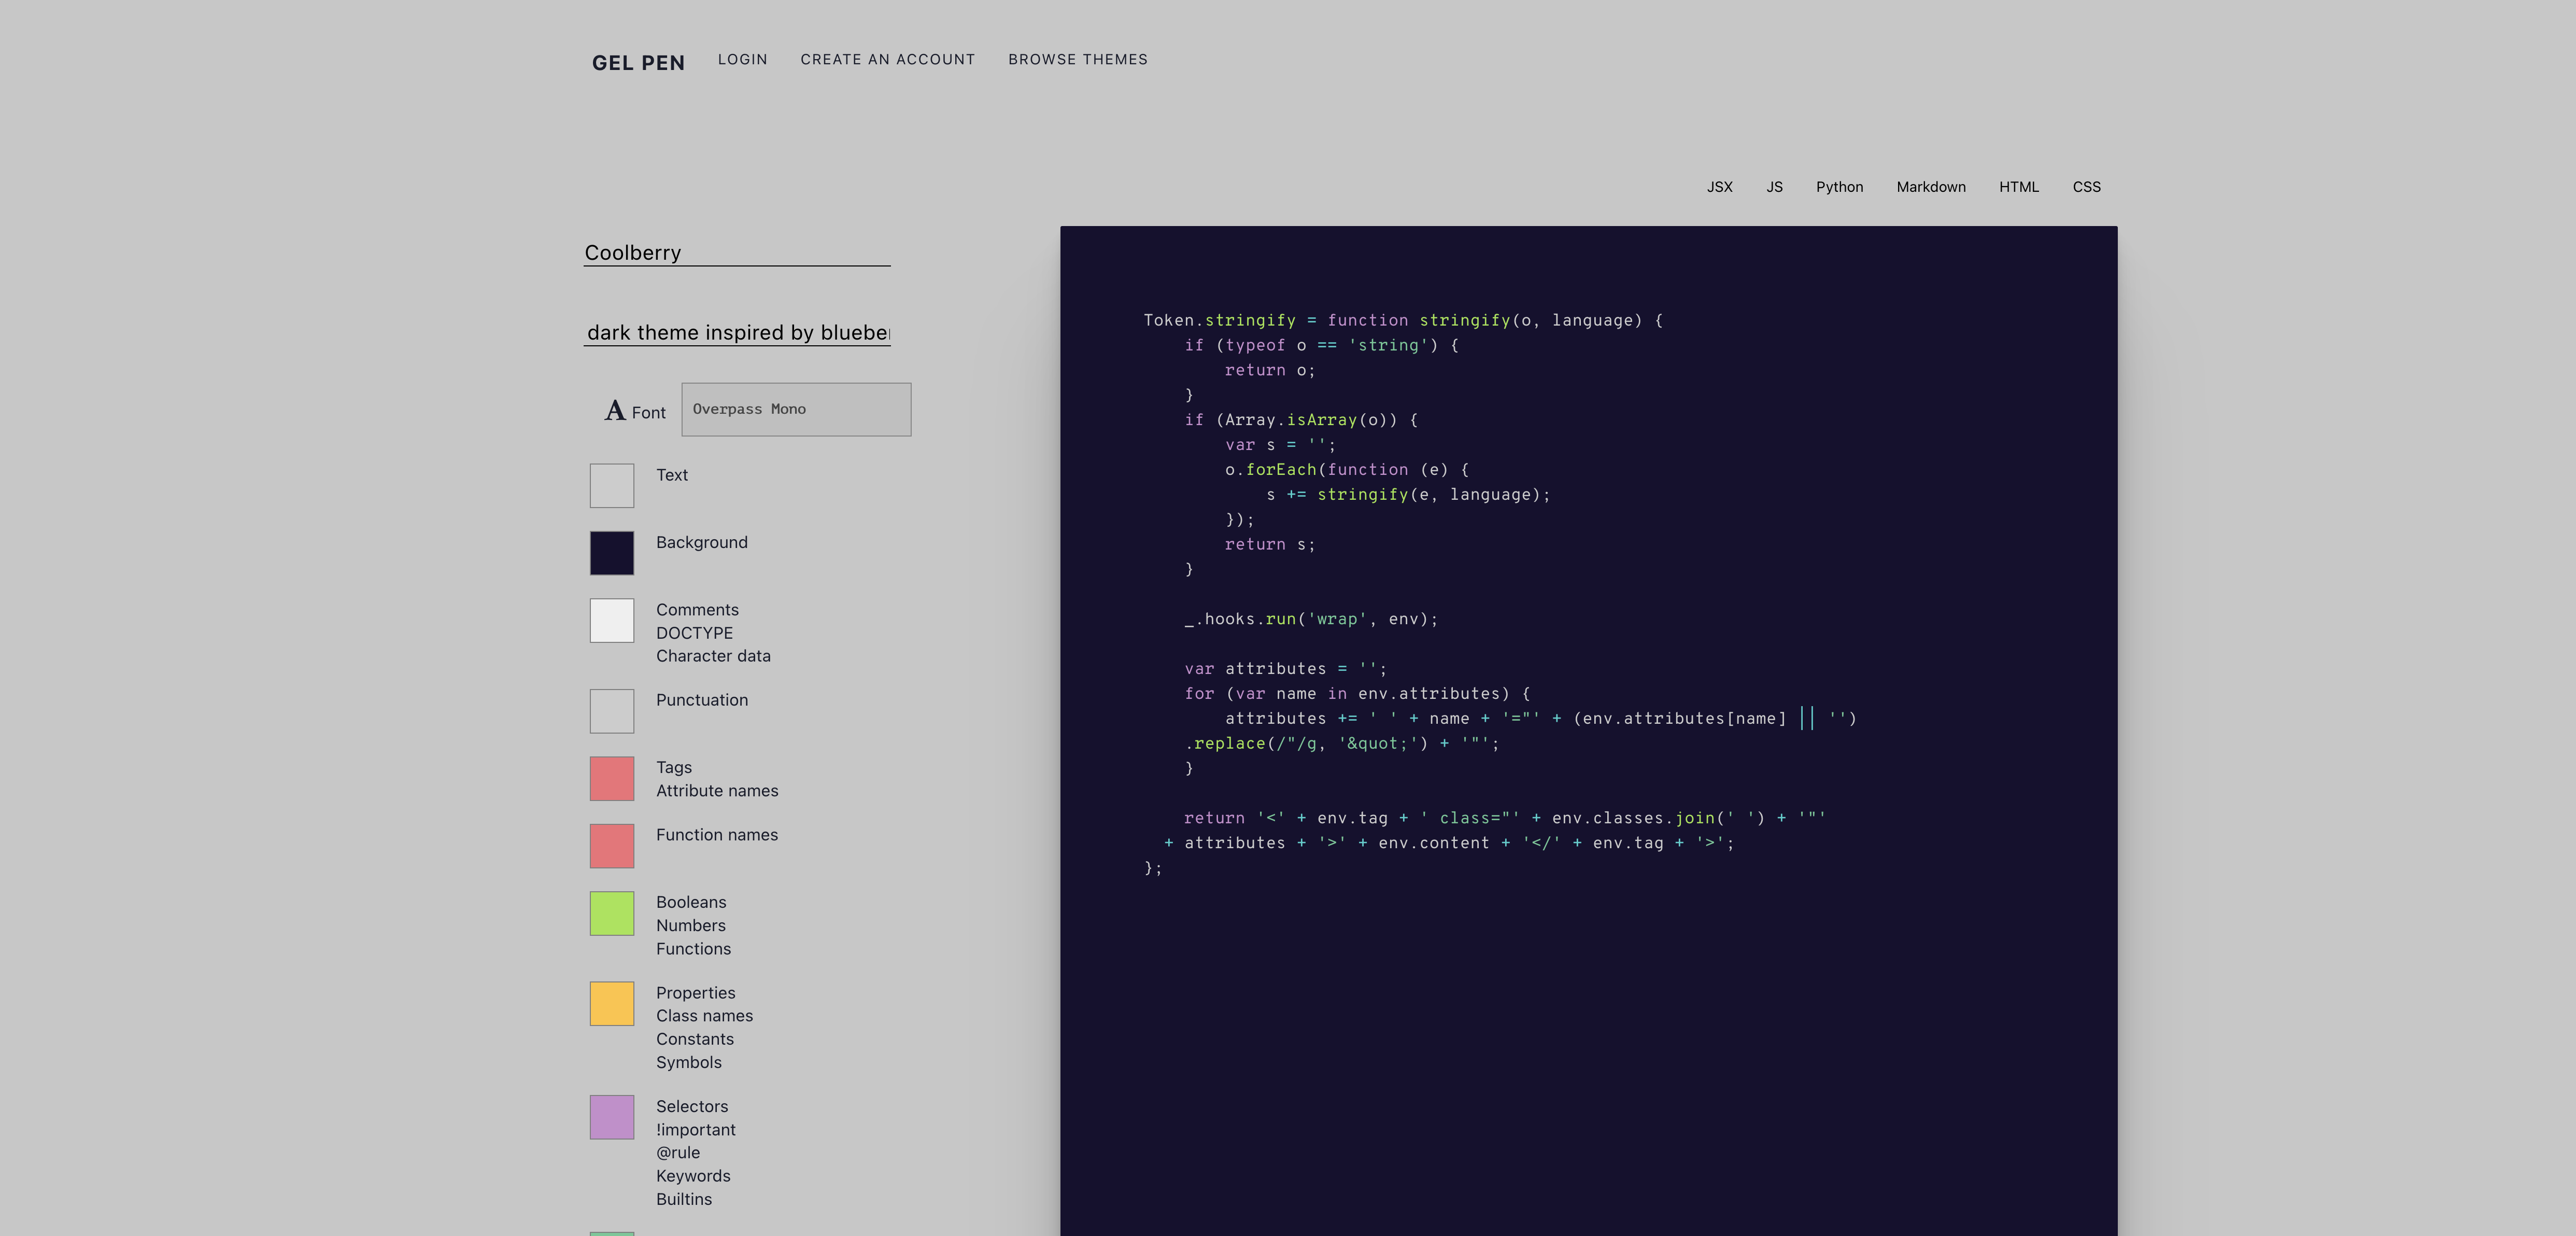
Task: Click the Function names color swatch
Action: (612, 846)
